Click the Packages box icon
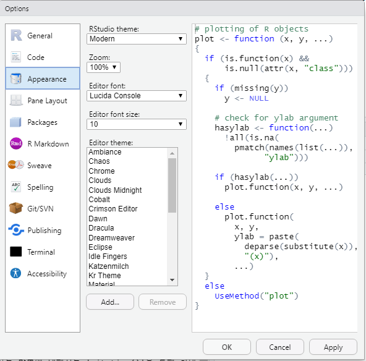 point(15,122)
